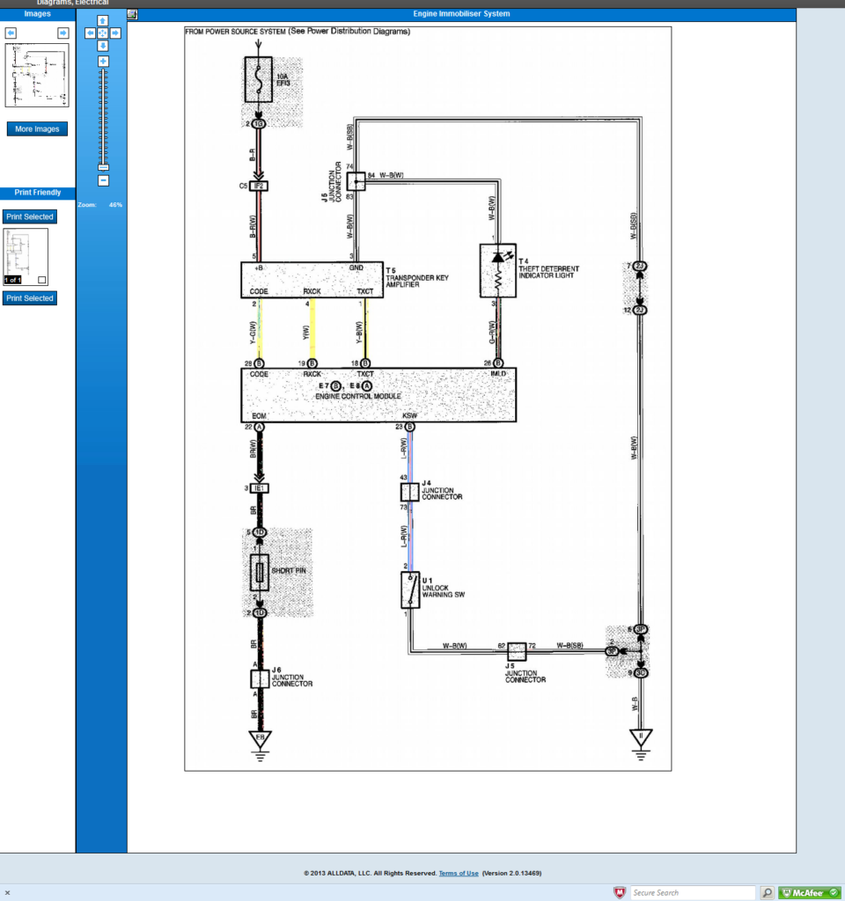Open the wiring diagram thumbnail in the Images panel

pos(37,76)
